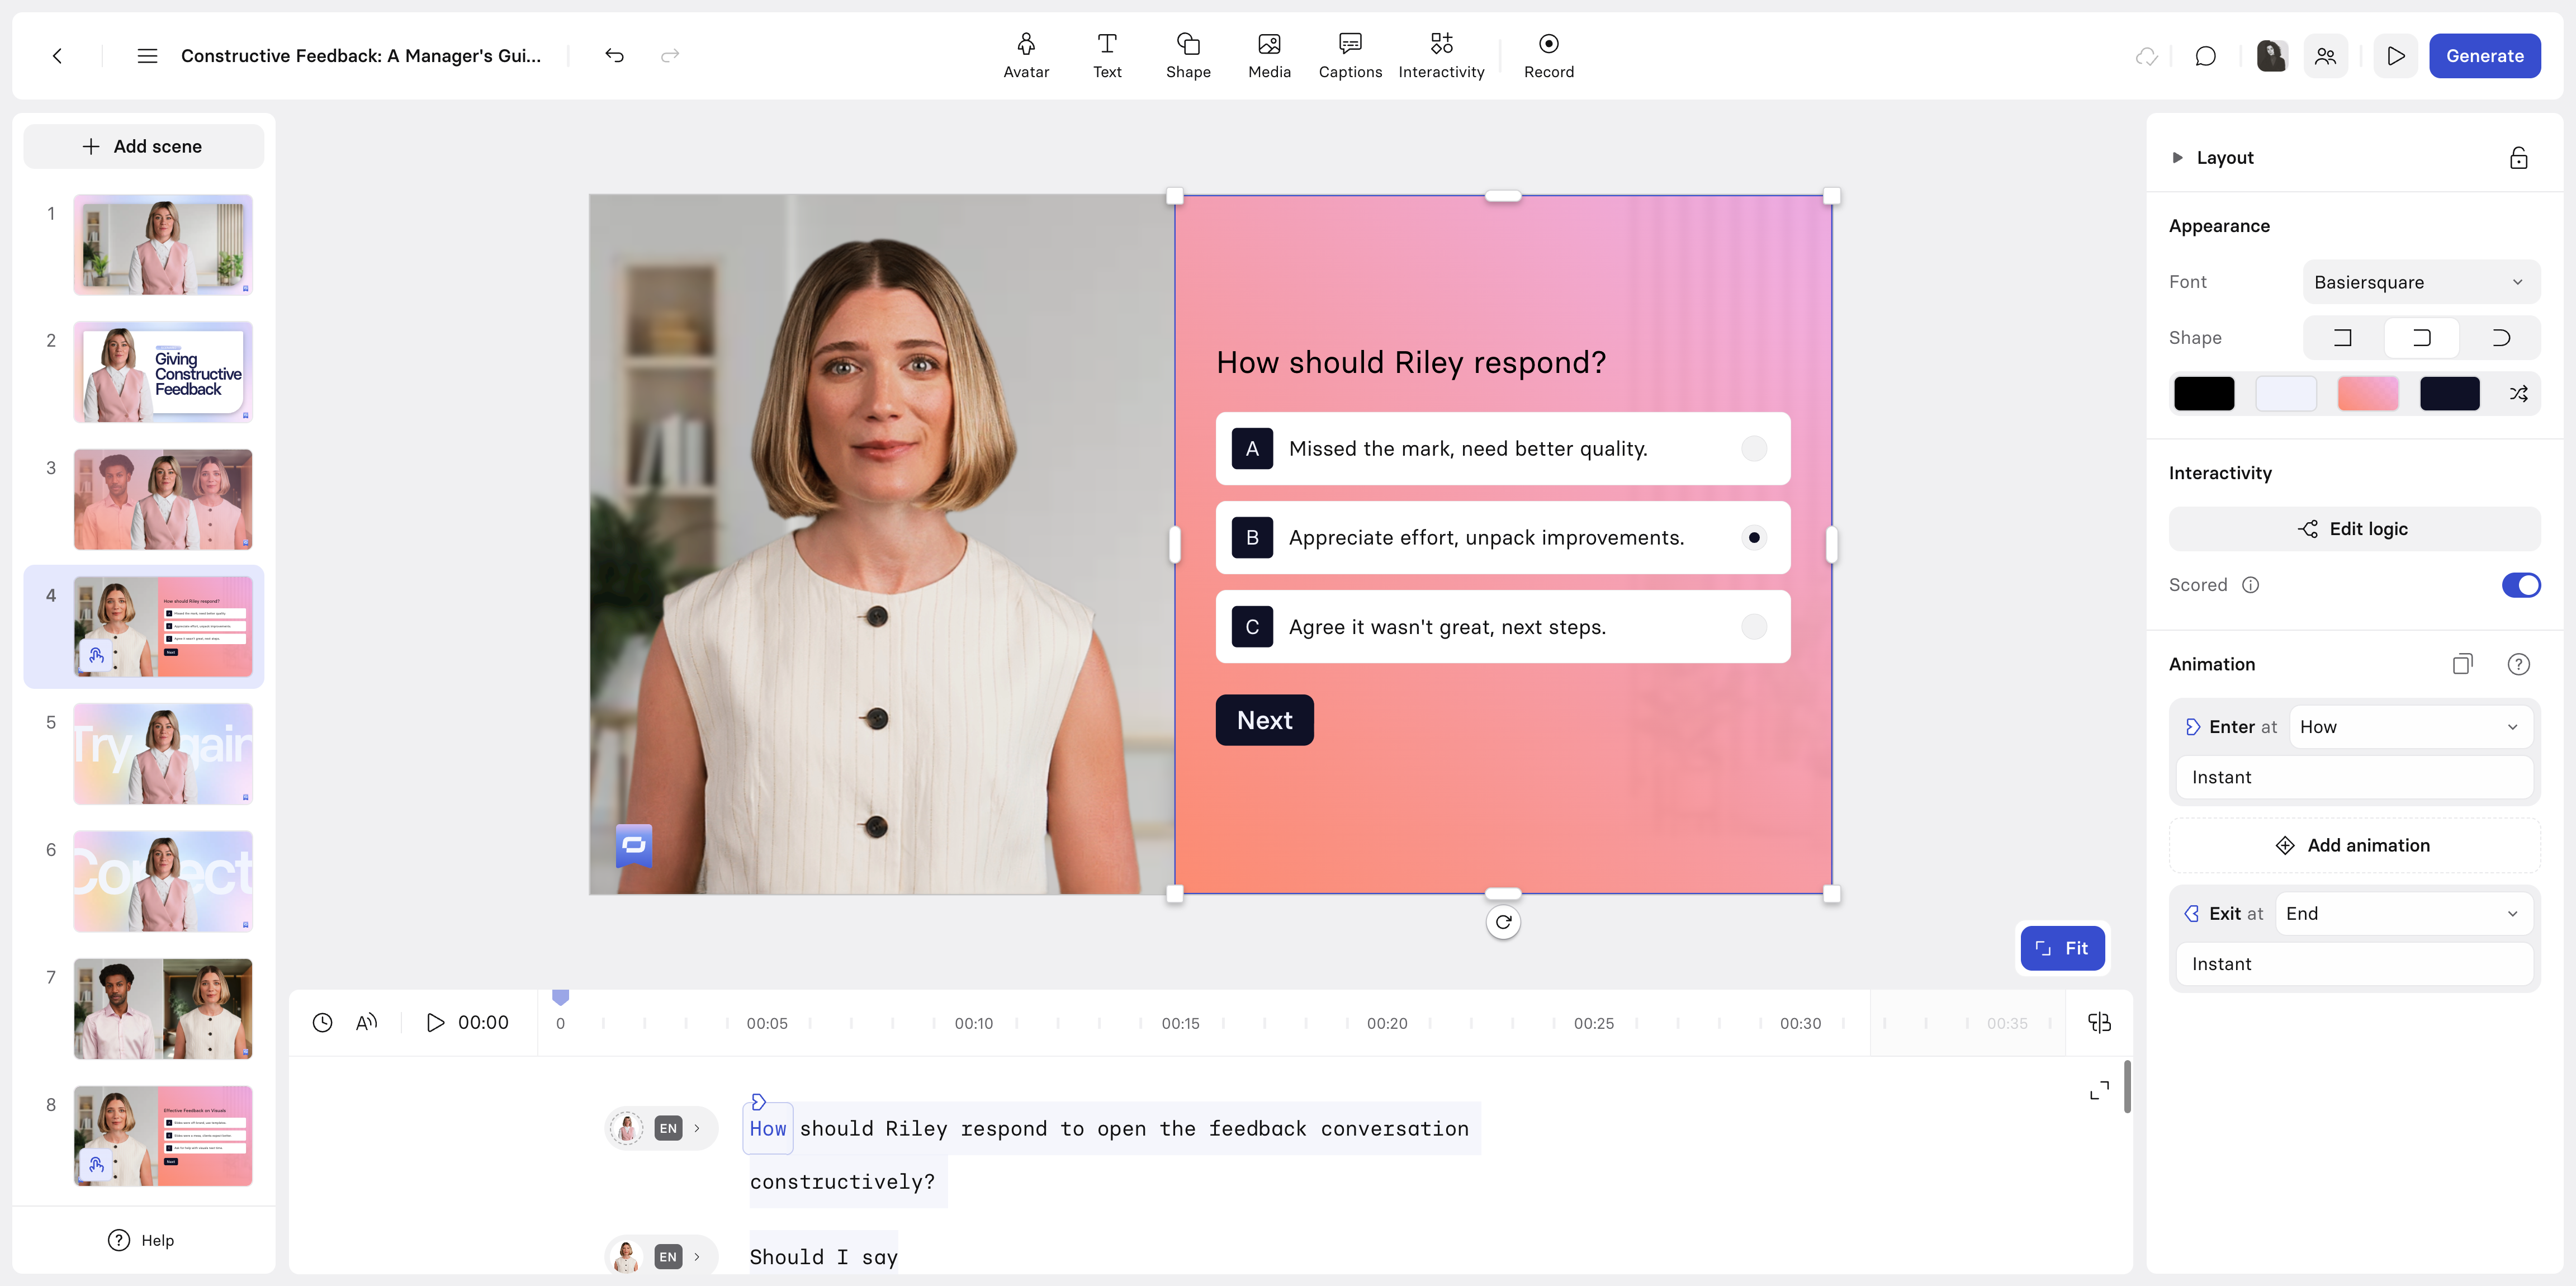The image size is (2576, 1286).
Task: Pick the pink gradient color swatch
Action: [x=2367, y=394]
